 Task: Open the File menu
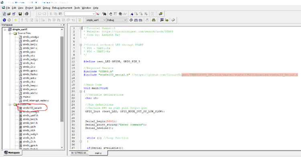click(8, 8)
